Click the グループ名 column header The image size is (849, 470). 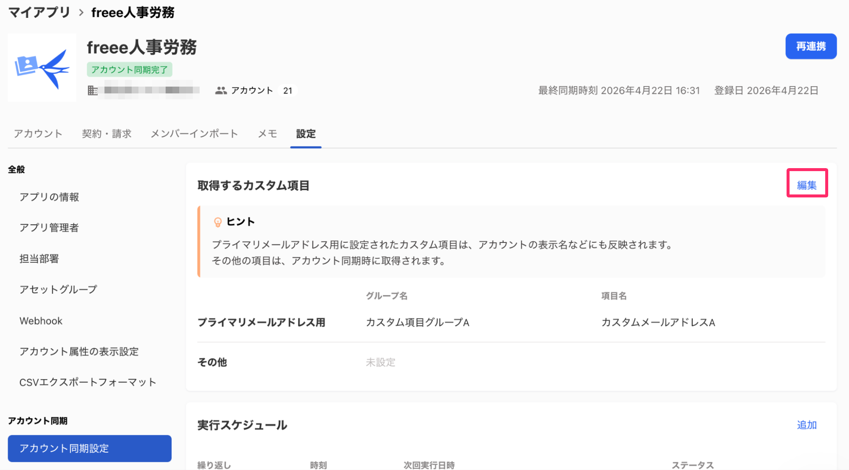tap(386, 296)
